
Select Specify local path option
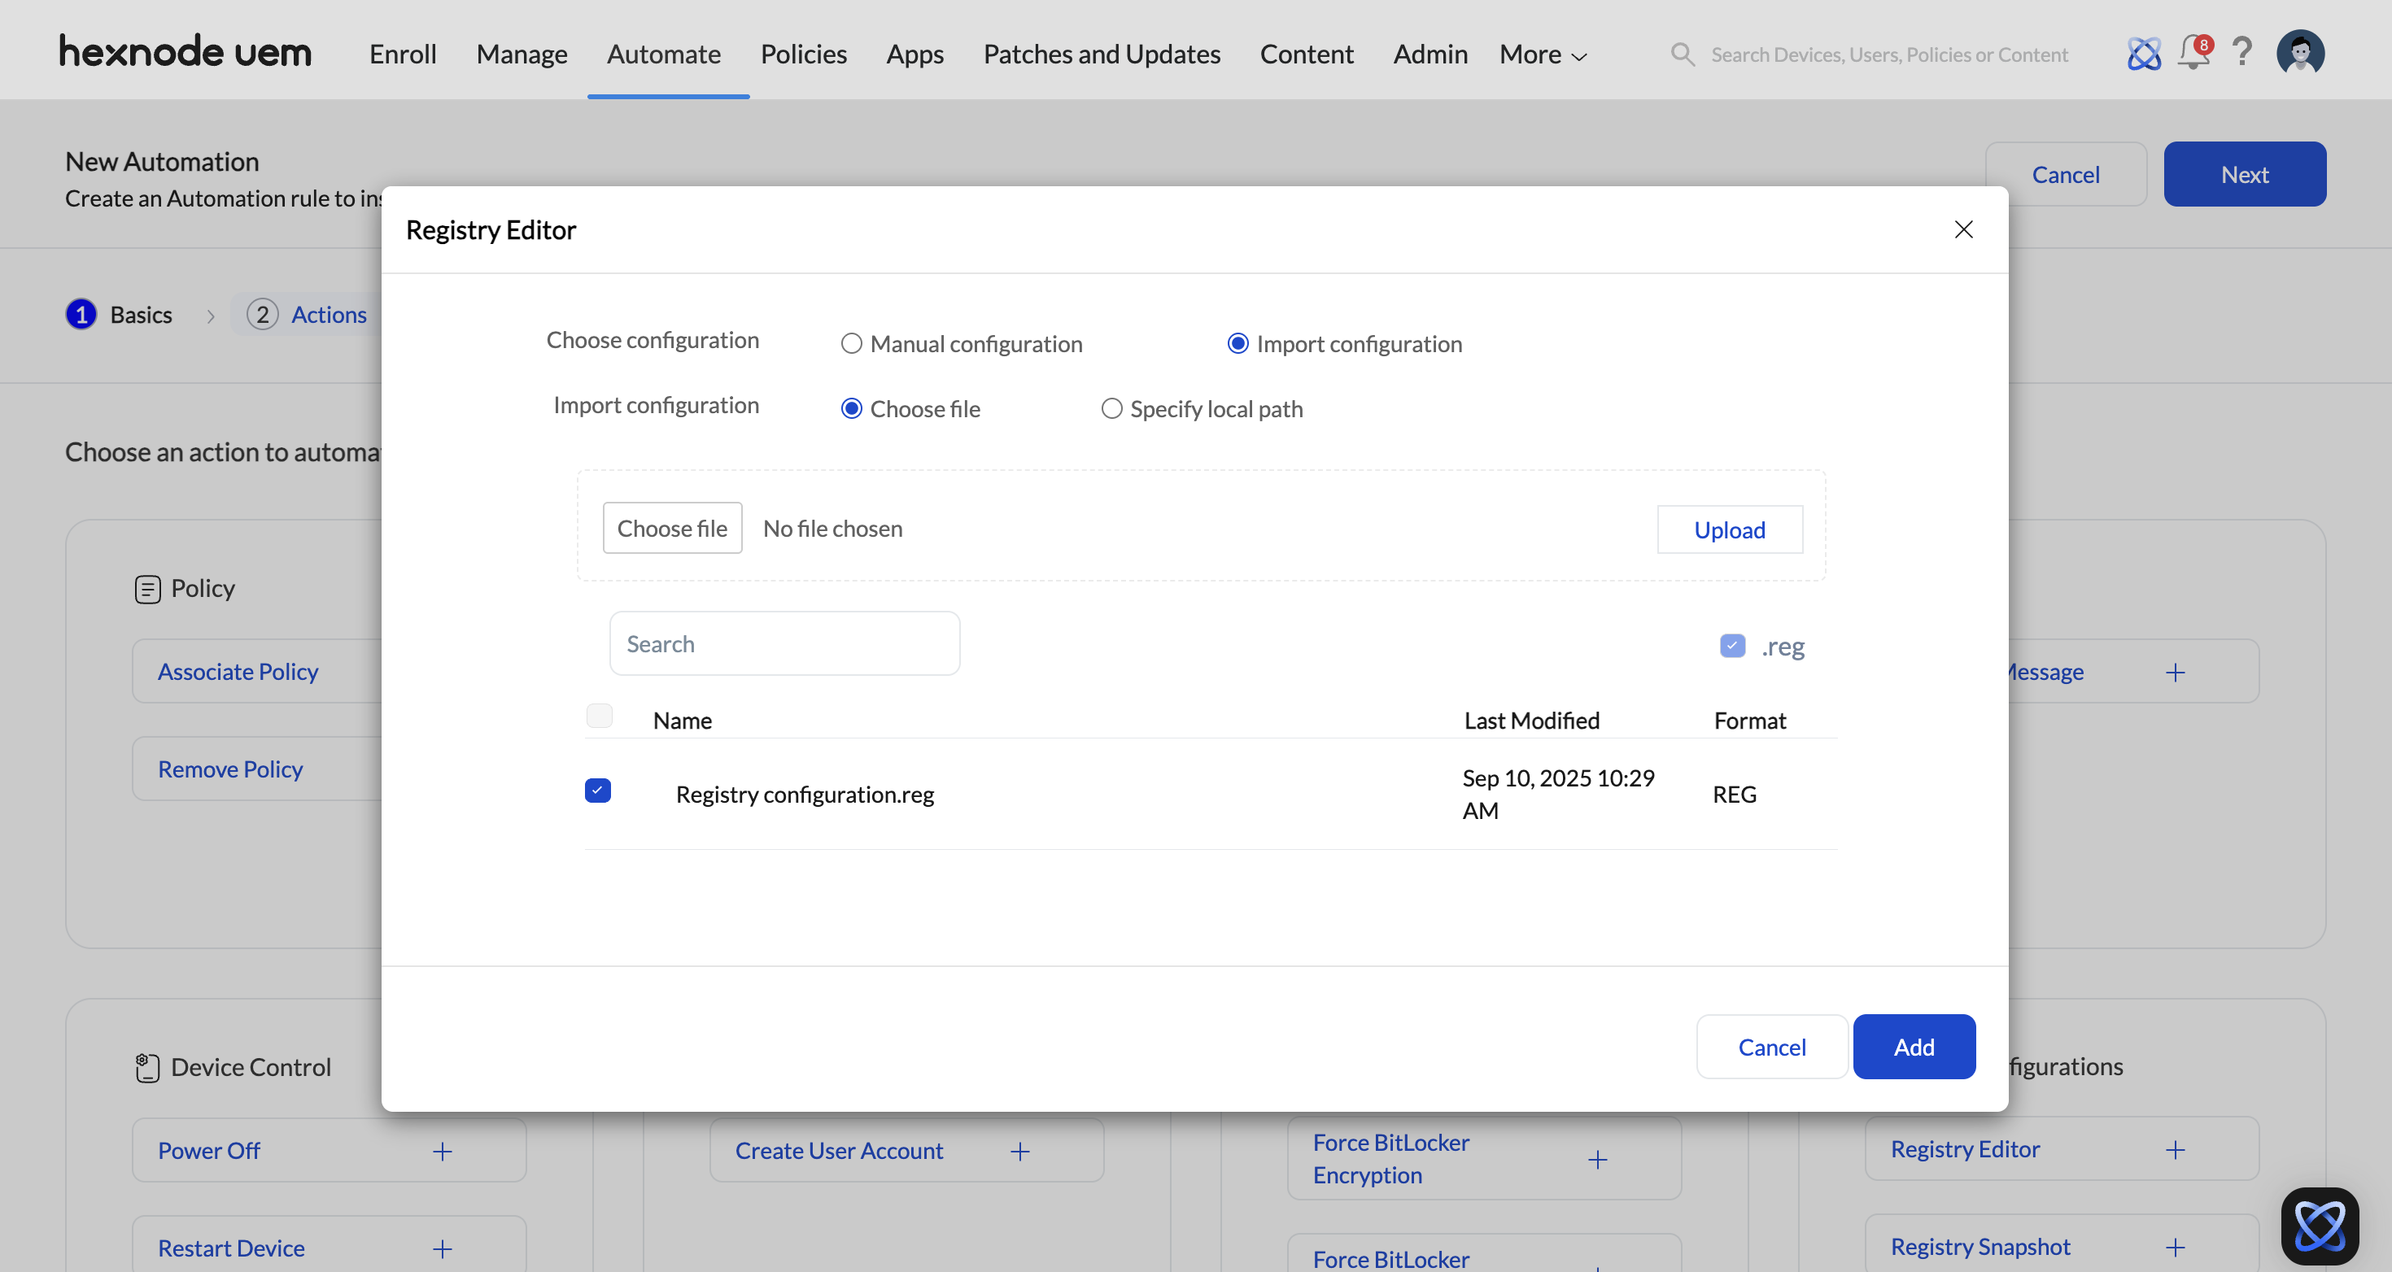click(1111, 408)
